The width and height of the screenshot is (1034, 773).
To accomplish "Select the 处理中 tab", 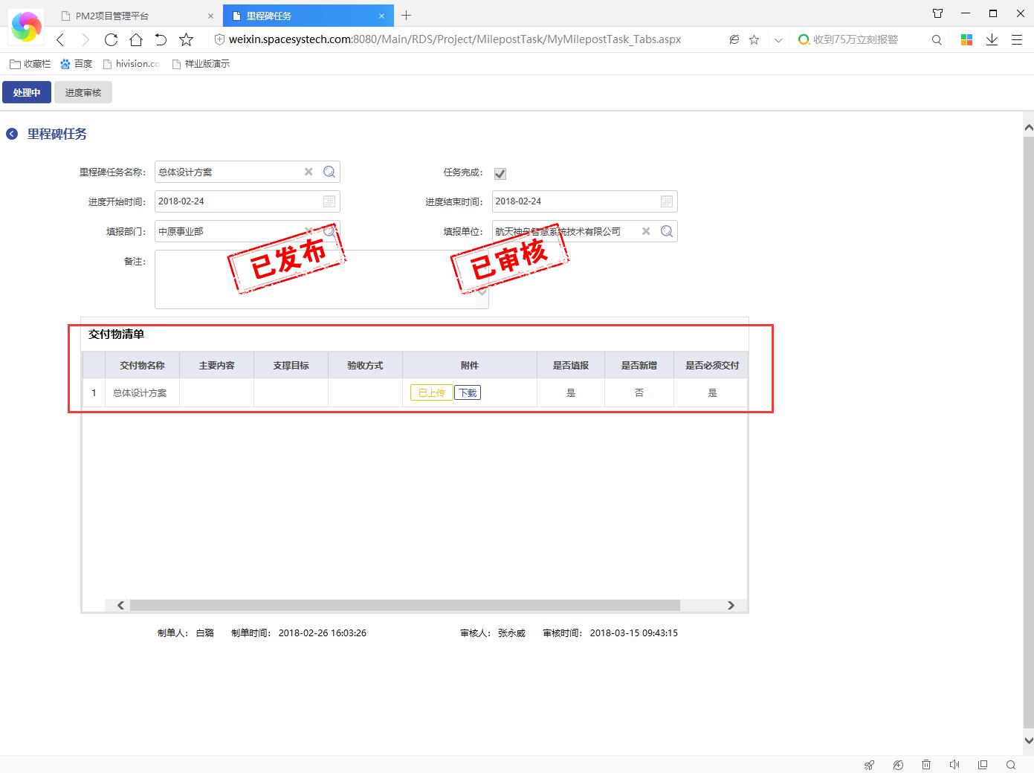I will click(x=27, y=93).
